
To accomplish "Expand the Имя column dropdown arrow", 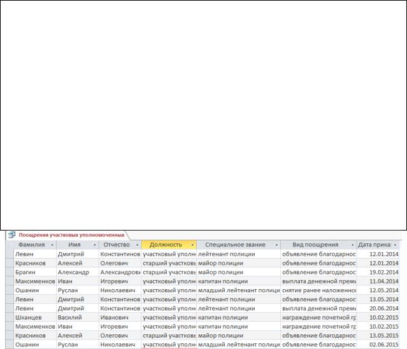I will [94, 245].
